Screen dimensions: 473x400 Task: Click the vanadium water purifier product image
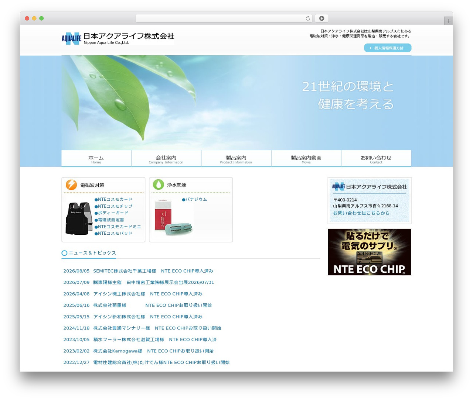(x=173, y=218)
